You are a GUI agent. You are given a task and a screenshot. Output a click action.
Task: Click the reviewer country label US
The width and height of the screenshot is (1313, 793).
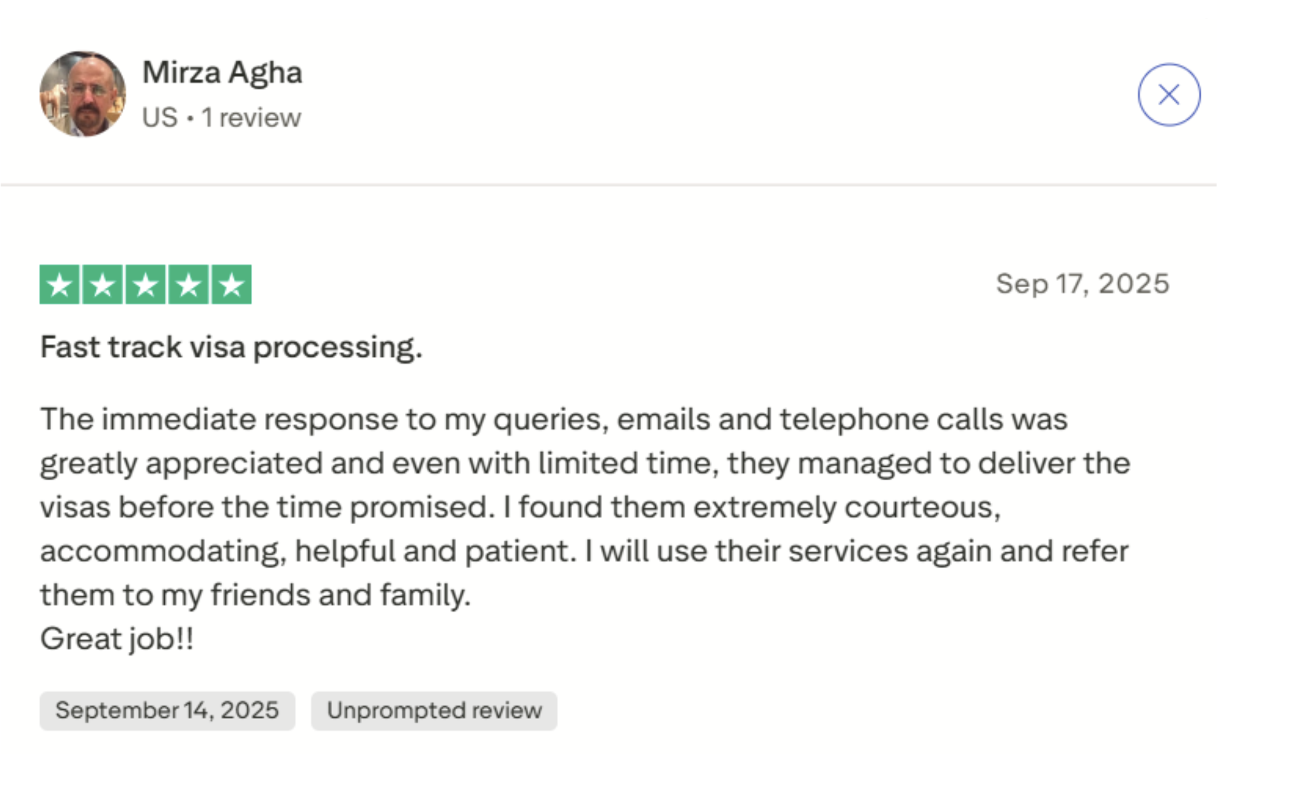click(x=160, y=118)
